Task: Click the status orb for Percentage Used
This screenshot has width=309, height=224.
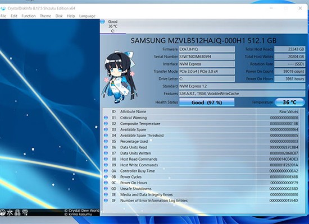Action: 106,141
